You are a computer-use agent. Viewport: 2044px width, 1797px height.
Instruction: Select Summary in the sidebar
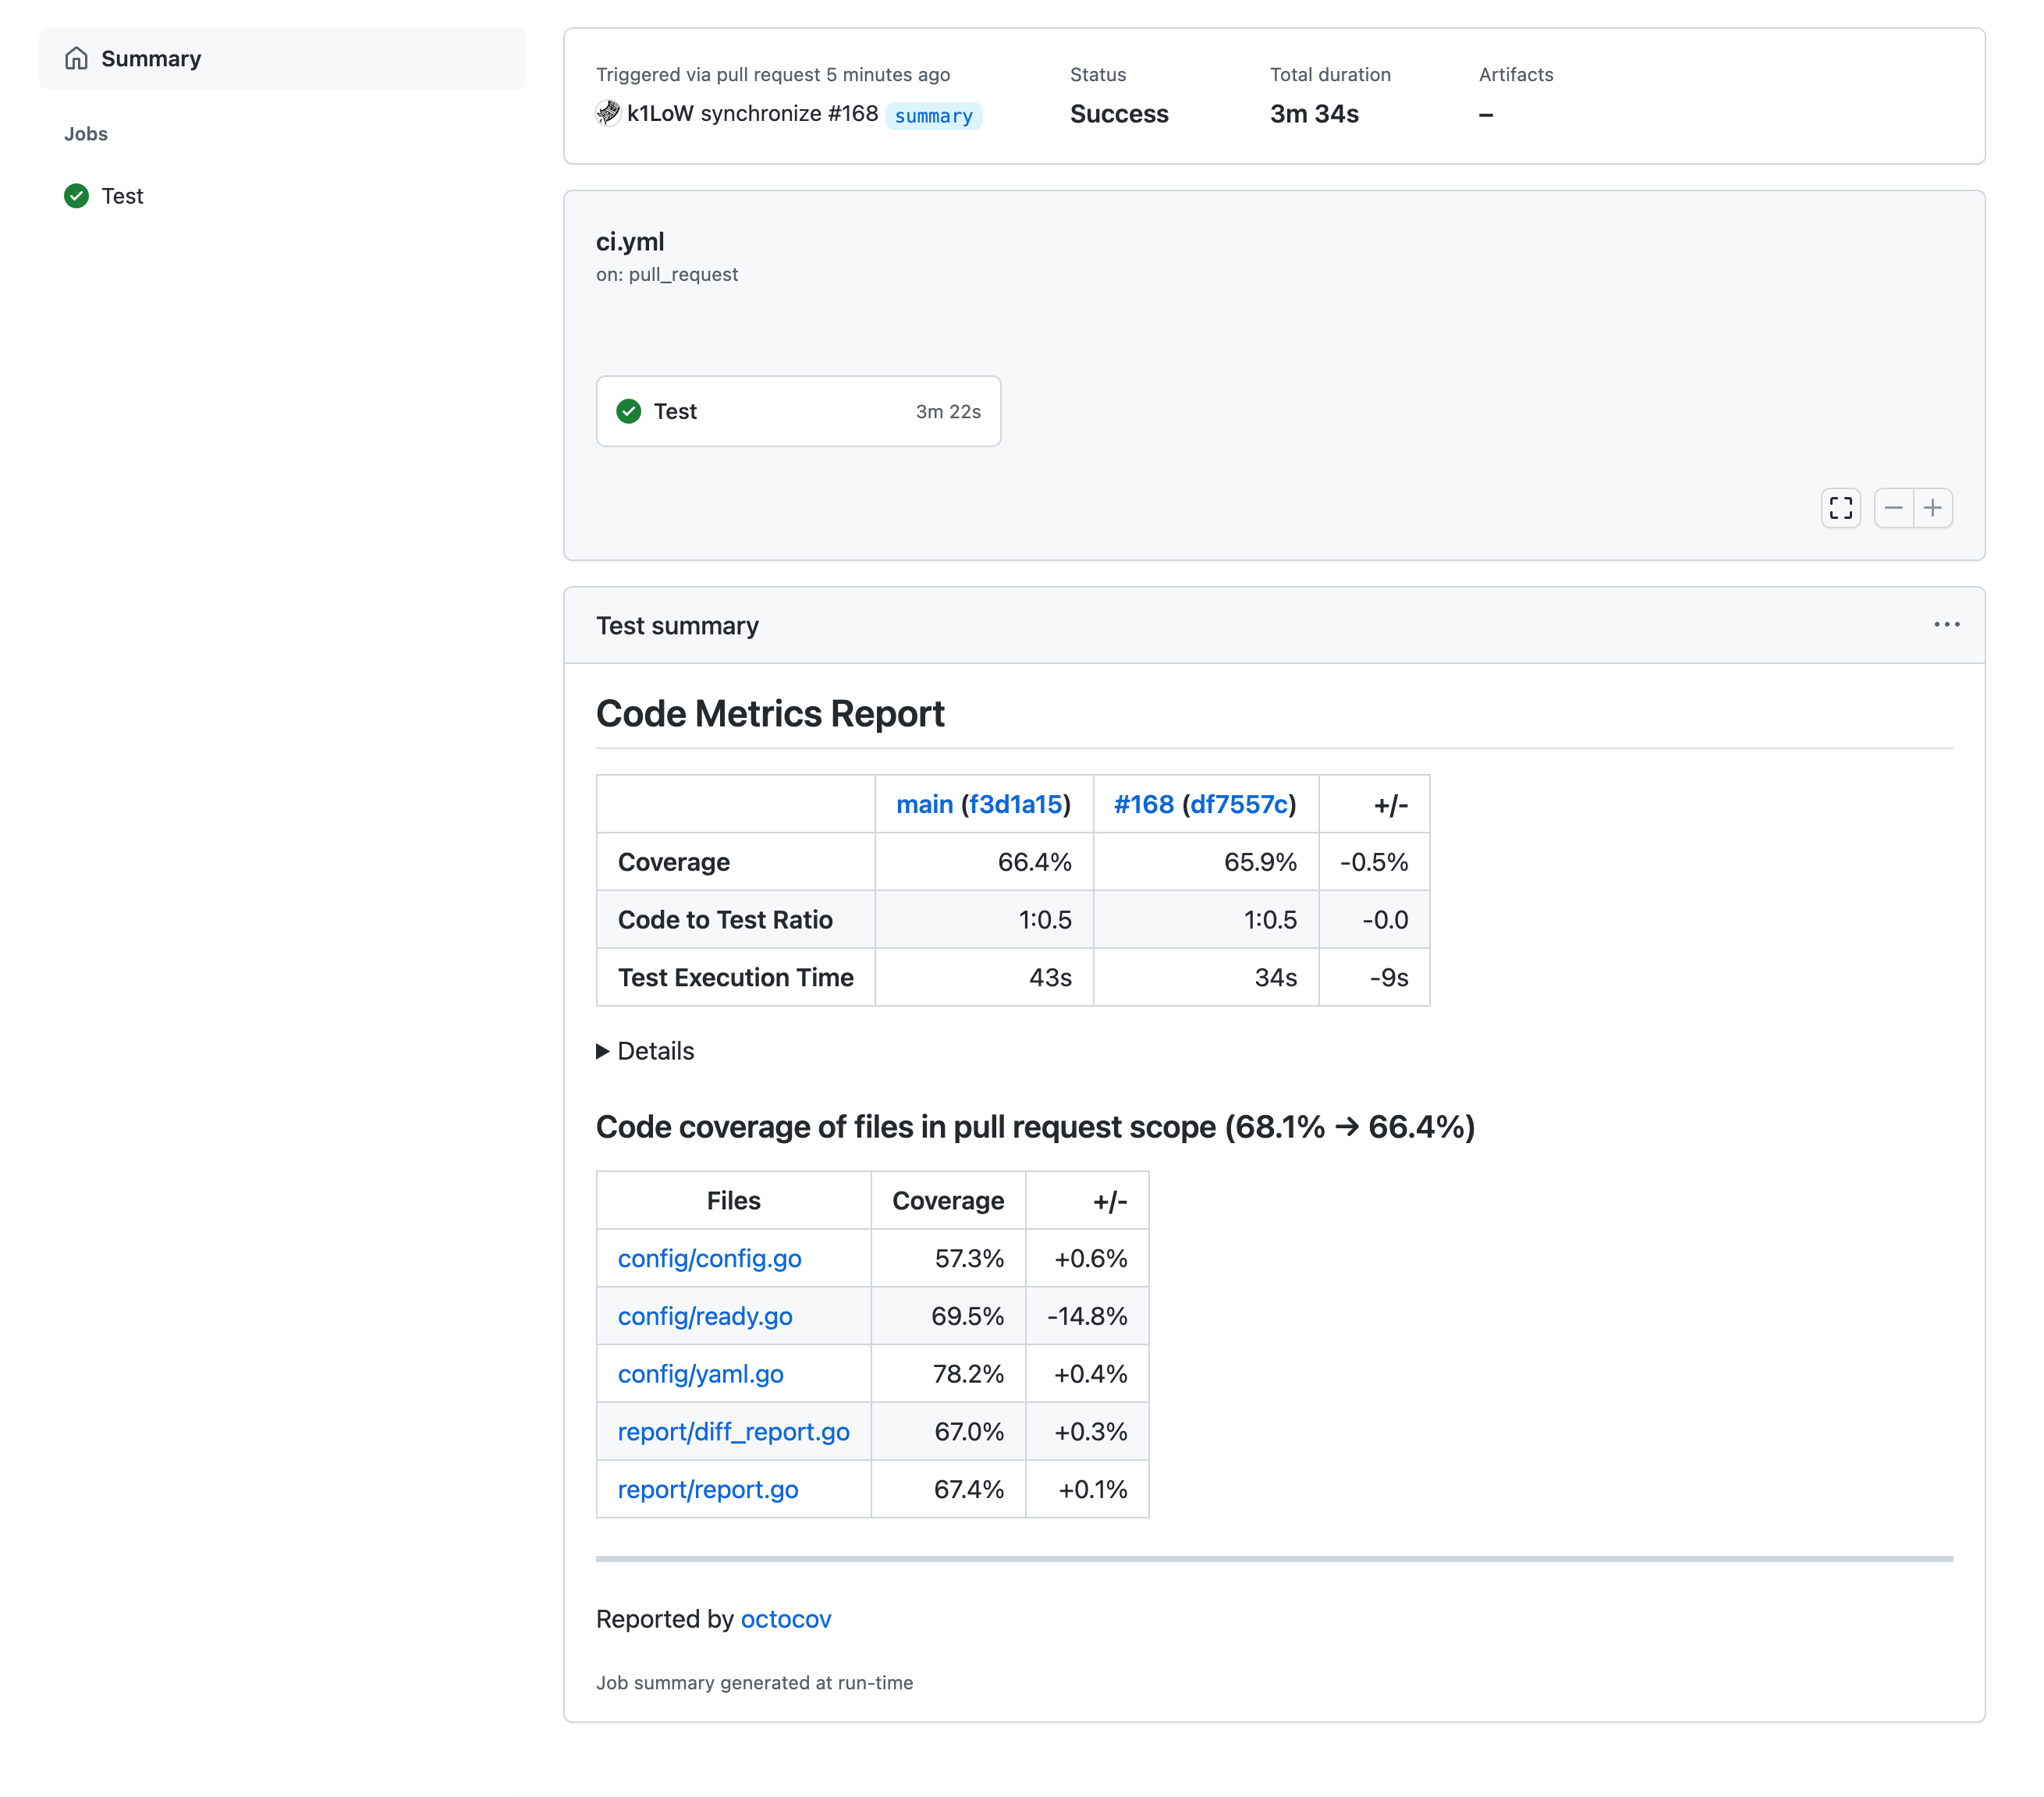[x=150, y=58]
